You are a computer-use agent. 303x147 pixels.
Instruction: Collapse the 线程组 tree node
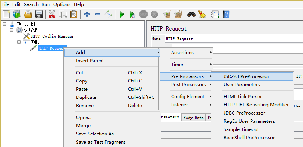pos(12,30)
